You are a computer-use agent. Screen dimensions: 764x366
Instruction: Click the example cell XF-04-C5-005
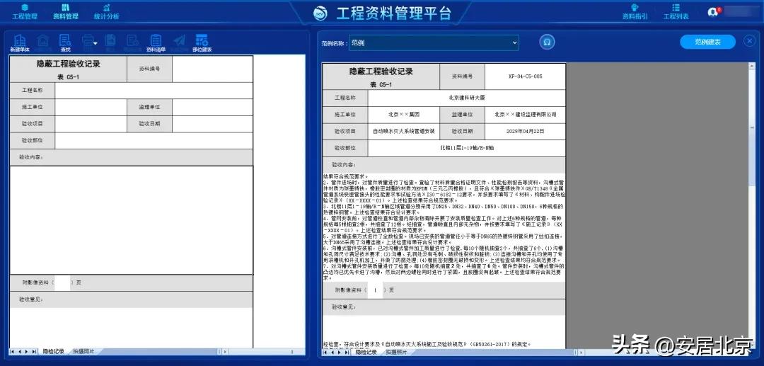[x=525, y=76]
